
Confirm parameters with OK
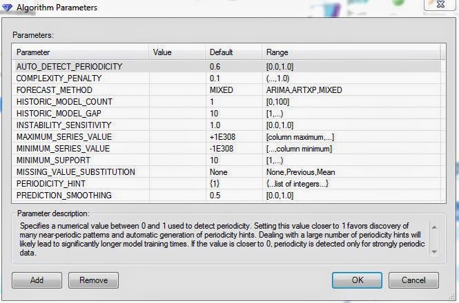pyautogui.click(x=357, y=280)
